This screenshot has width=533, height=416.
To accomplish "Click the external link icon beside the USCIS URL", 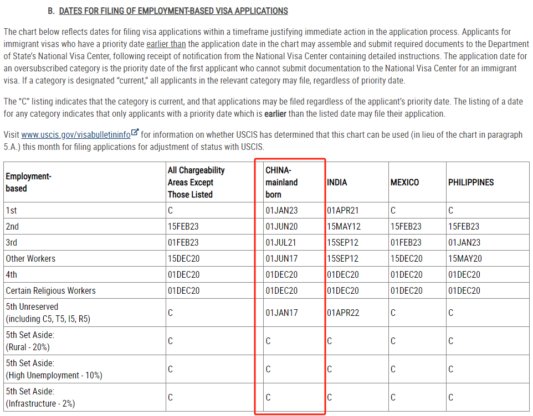I will point(135,134).
